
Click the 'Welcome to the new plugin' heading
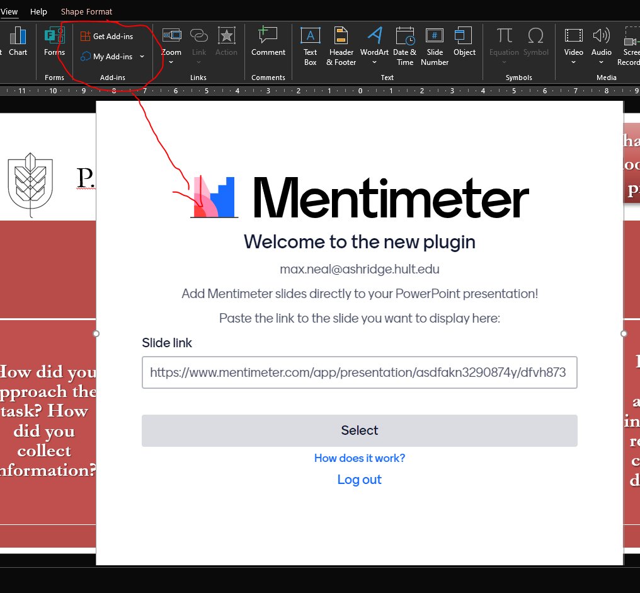click(360, 242)
